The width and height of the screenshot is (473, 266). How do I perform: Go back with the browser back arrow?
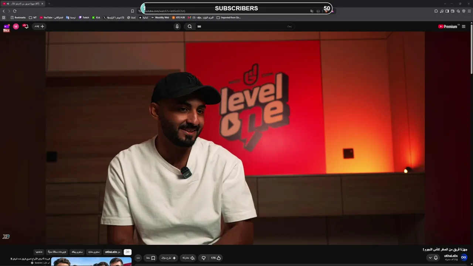point(4,11)
